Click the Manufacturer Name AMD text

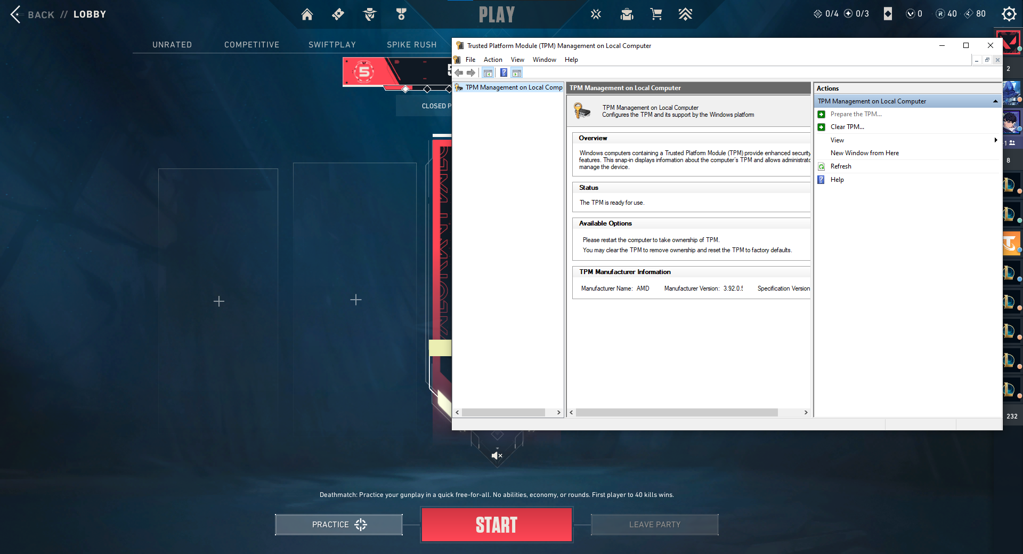(x=615, y=288)
